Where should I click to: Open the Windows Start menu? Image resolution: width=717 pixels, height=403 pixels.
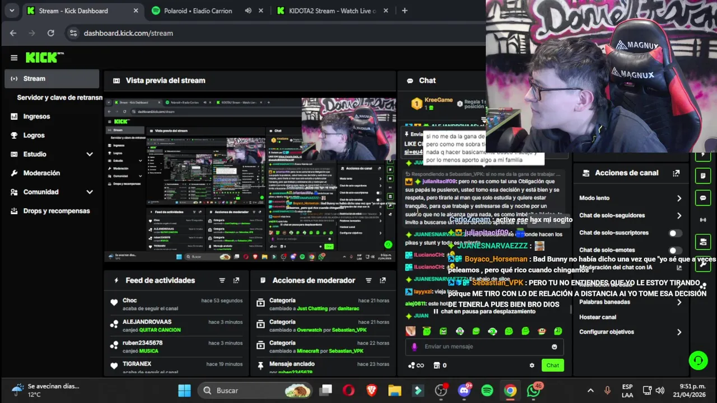(x=184, y=390)
